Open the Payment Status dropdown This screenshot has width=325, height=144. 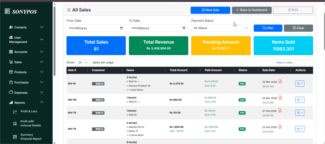[221, 28]
